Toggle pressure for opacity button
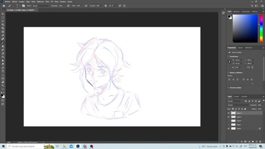 tap(68, 6)
